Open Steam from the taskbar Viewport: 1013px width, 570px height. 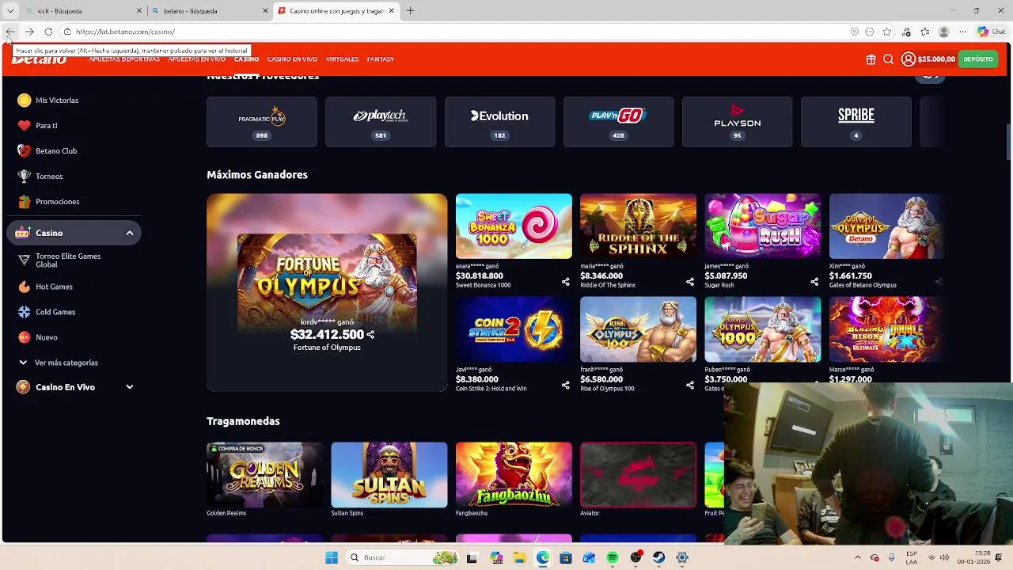point(658,557)
